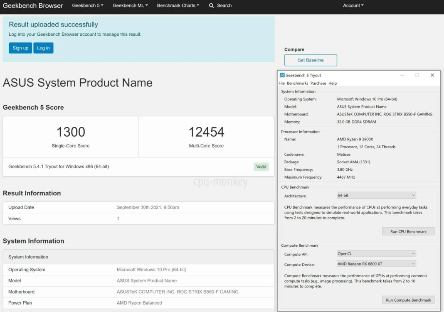Select Compute Device AMD Radeon dropdown

pyautogui.click(x=376, y=264)
